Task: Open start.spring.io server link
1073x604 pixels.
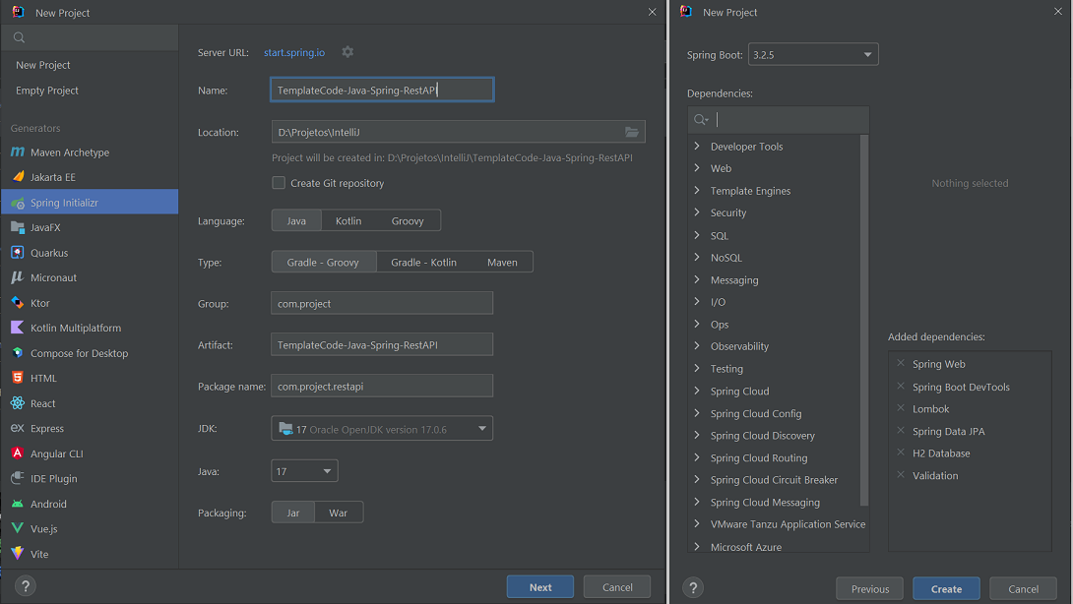Action: coord(294,52)
